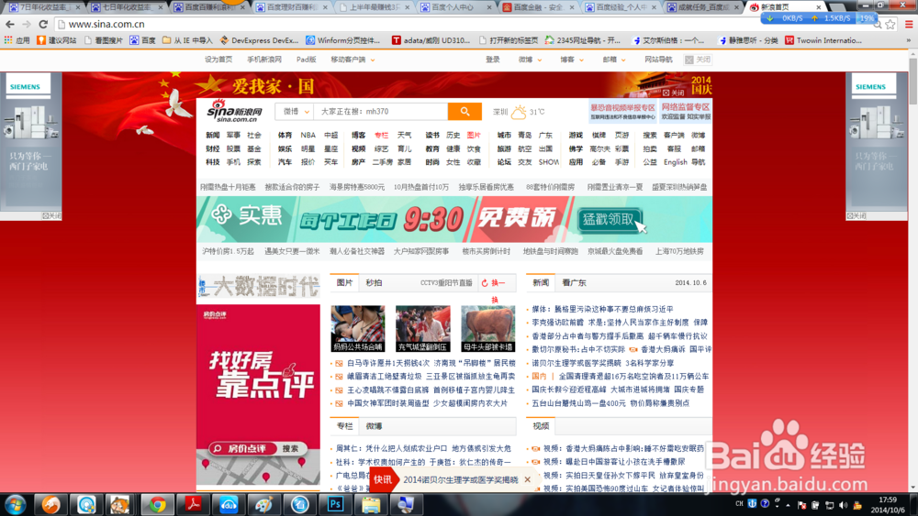Close the right Siemens ad

point(856,215)
